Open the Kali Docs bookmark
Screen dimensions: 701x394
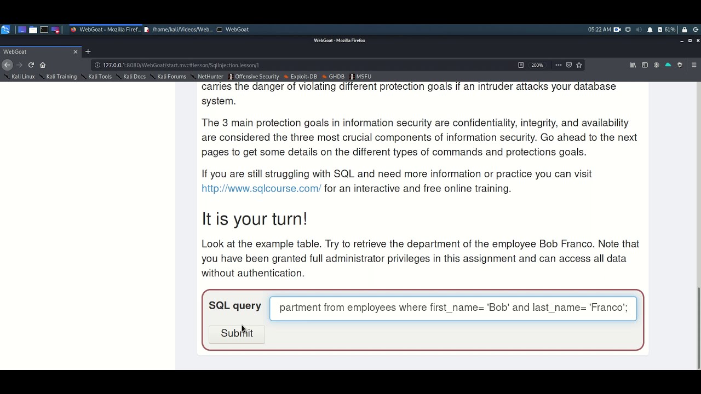[130, 77]
